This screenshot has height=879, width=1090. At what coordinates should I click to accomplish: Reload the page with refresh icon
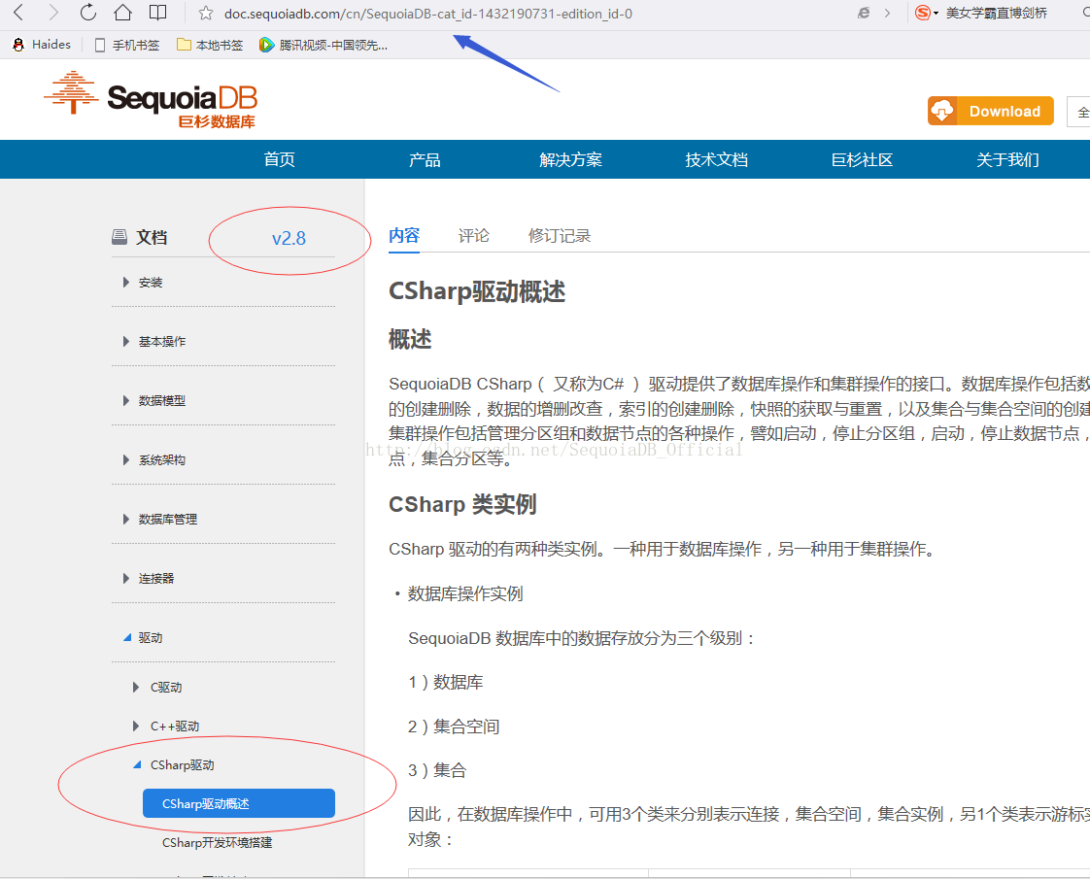(x=87, y=12)
